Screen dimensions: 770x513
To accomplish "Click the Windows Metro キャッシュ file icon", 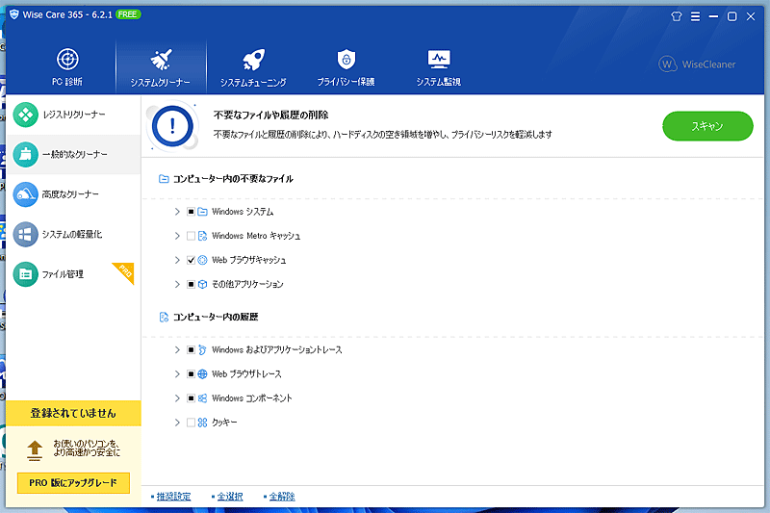I will tap(202, 236).
